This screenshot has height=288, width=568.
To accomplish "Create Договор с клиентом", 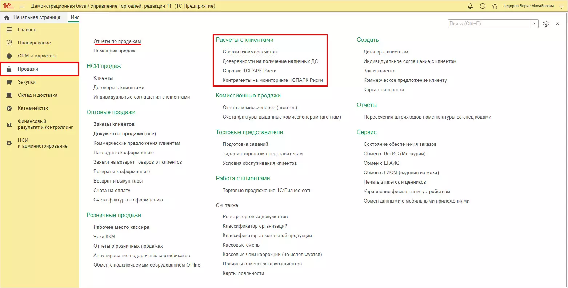I will (x=386, y=52).
